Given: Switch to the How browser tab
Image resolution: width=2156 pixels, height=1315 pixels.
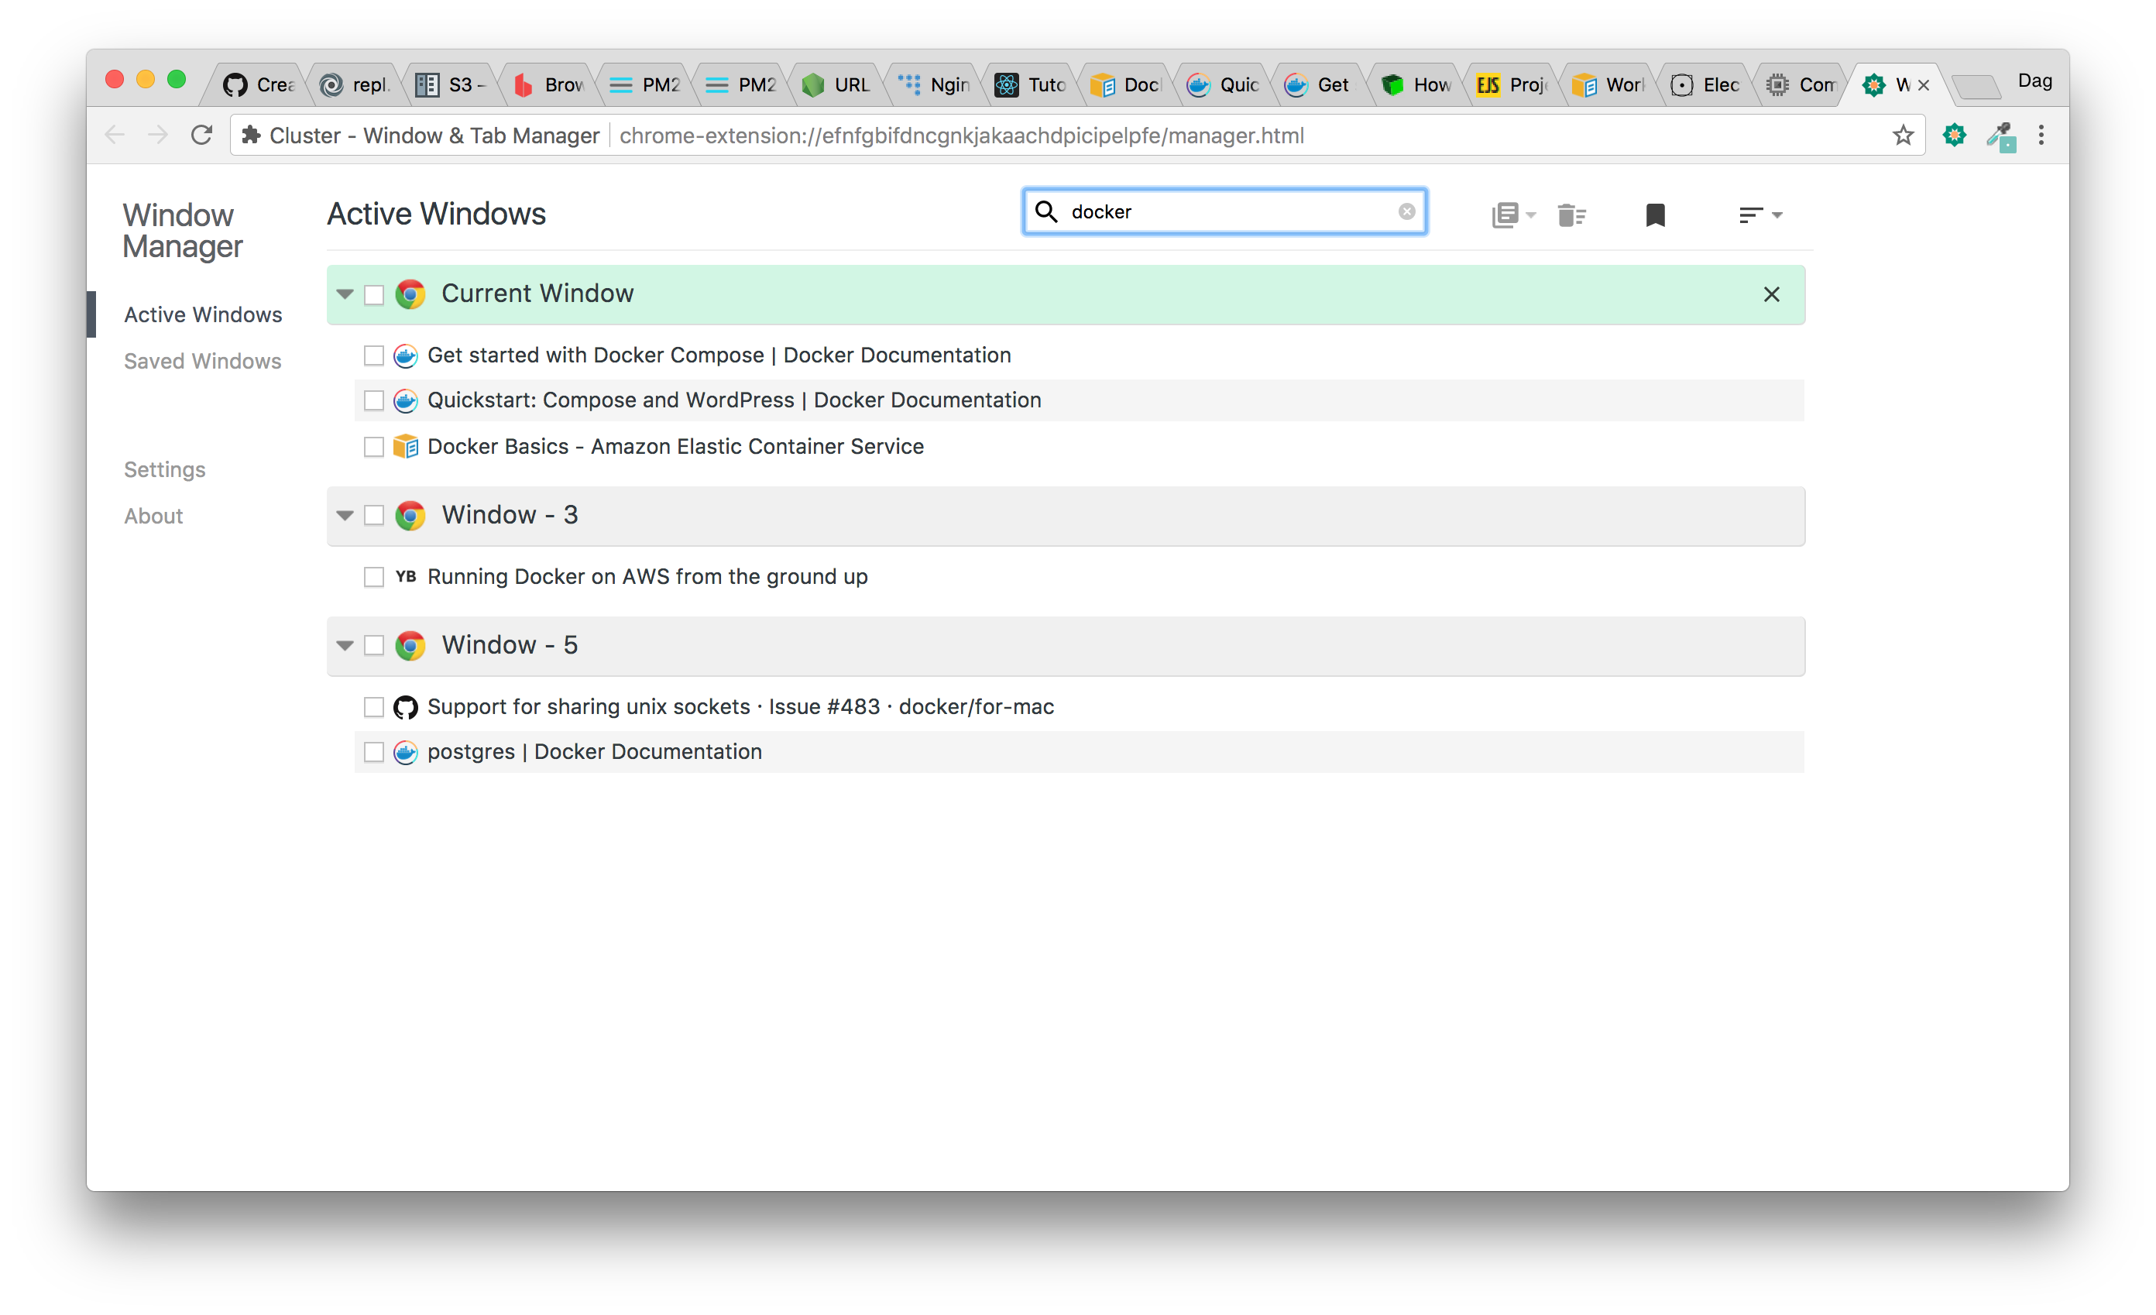Looking at the screenshot, I should pyautogui.click(x=1416, y=85).
